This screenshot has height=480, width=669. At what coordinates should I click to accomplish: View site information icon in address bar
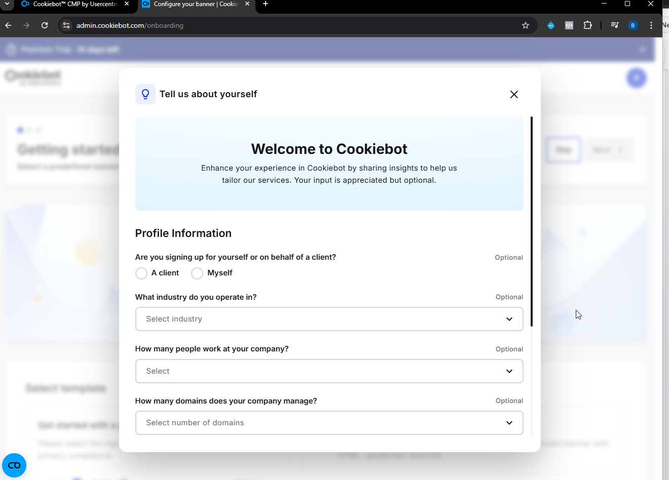click(x=66, y=25)
